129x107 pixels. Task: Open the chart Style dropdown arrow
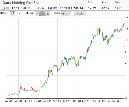19,14
